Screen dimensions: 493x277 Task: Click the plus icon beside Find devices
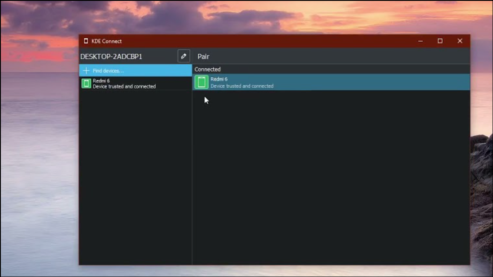click(86, 70)
